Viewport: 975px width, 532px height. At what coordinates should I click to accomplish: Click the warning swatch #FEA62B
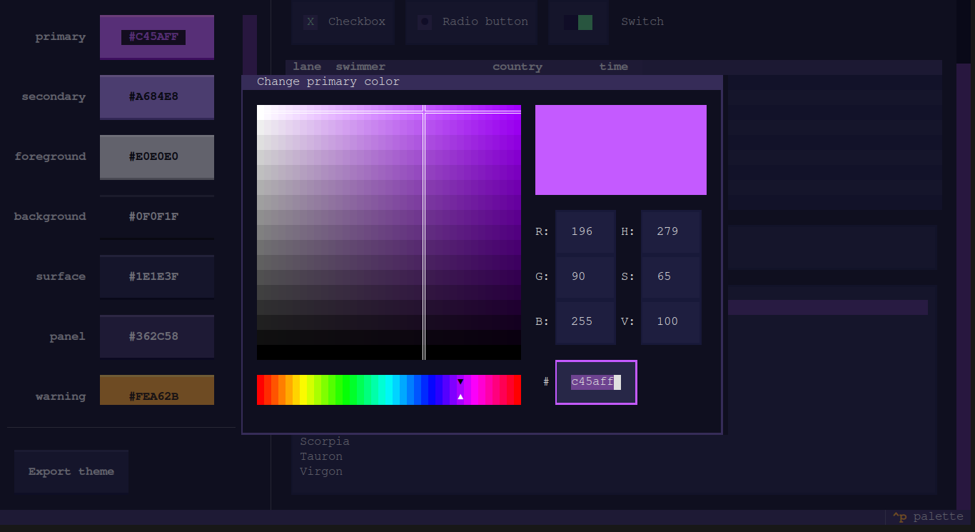156,390
